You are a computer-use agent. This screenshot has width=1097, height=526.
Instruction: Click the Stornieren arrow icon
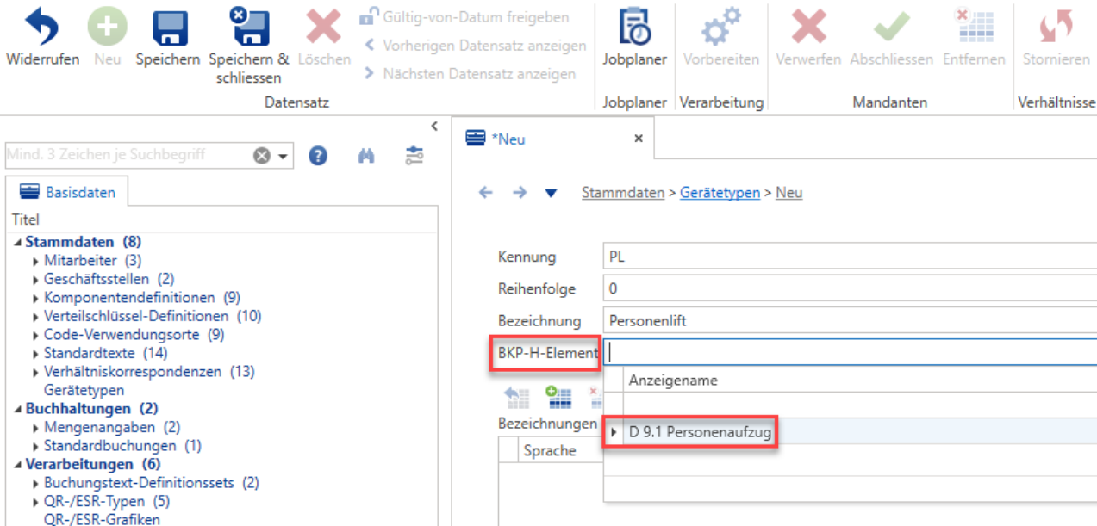[1056, 28]
